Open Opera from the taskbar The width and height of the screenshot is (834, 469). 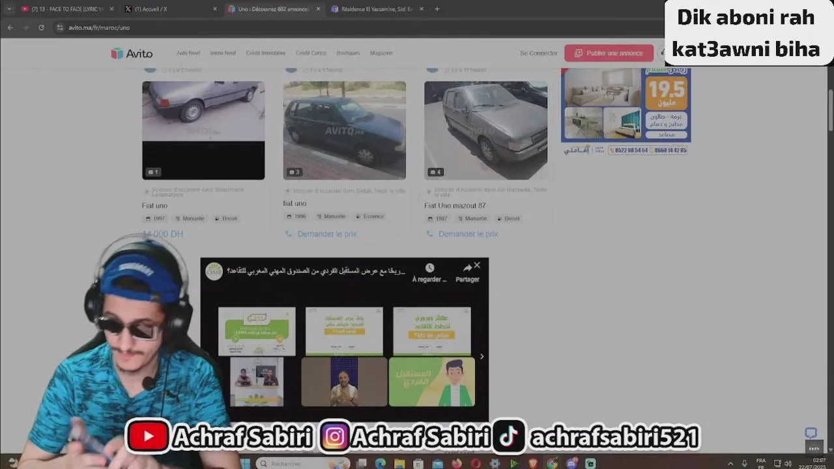476,463
